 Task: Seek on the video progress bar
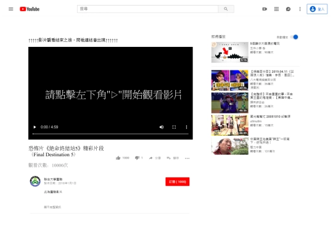tap(110, 134)
